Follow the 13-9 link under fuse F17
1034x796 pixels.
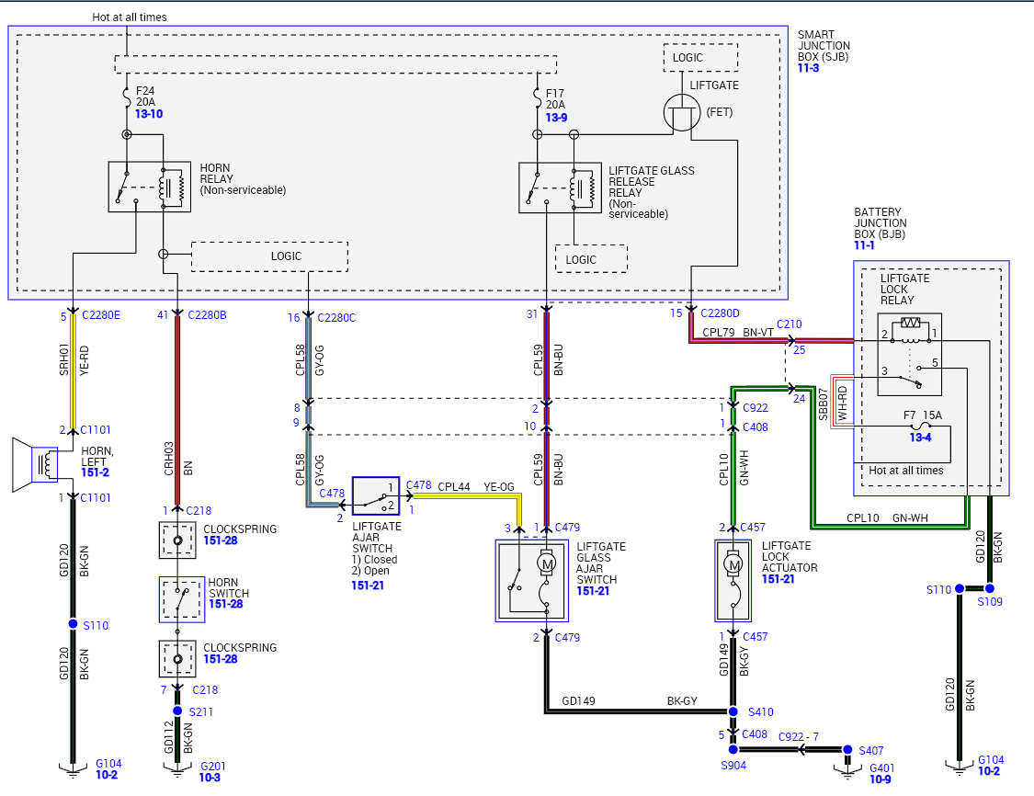[x=556, y=118]
